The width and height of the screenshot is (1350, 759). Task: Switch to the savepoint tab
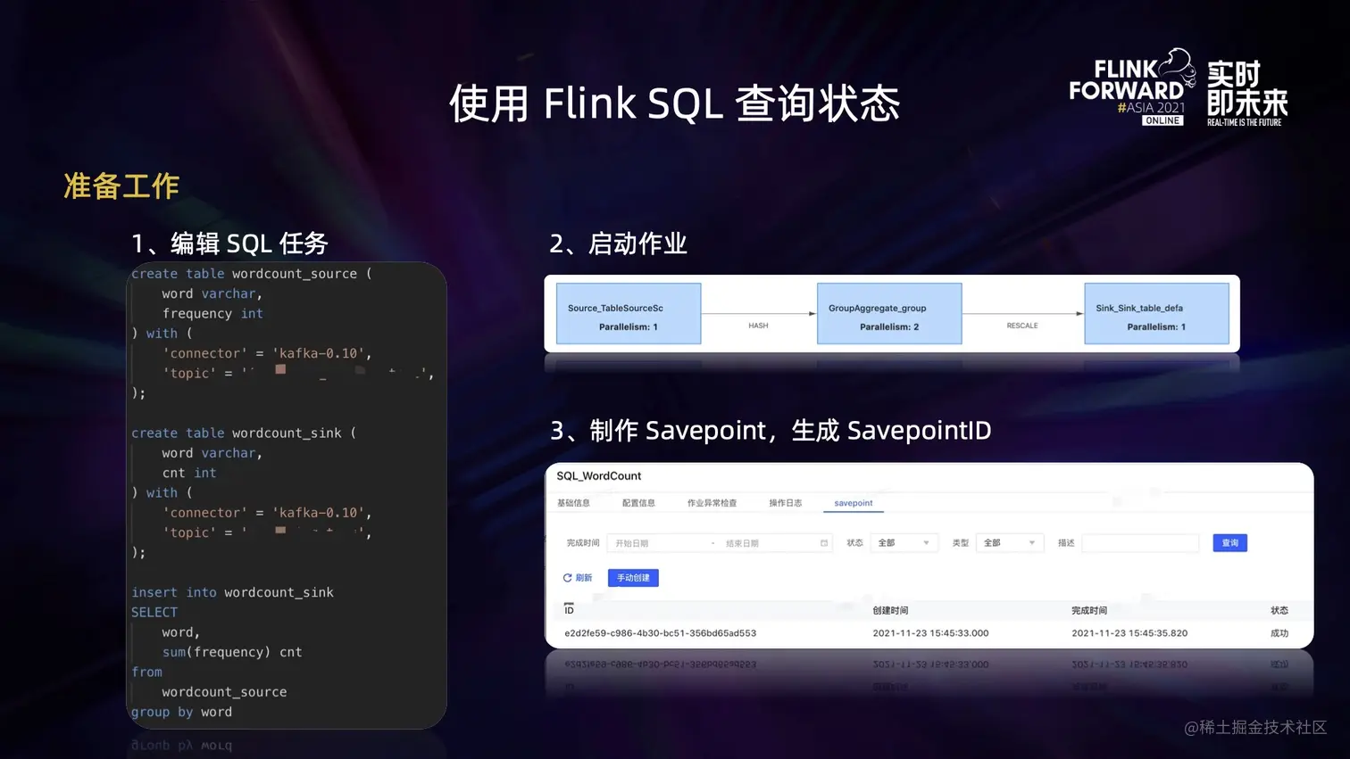(854, 503)
